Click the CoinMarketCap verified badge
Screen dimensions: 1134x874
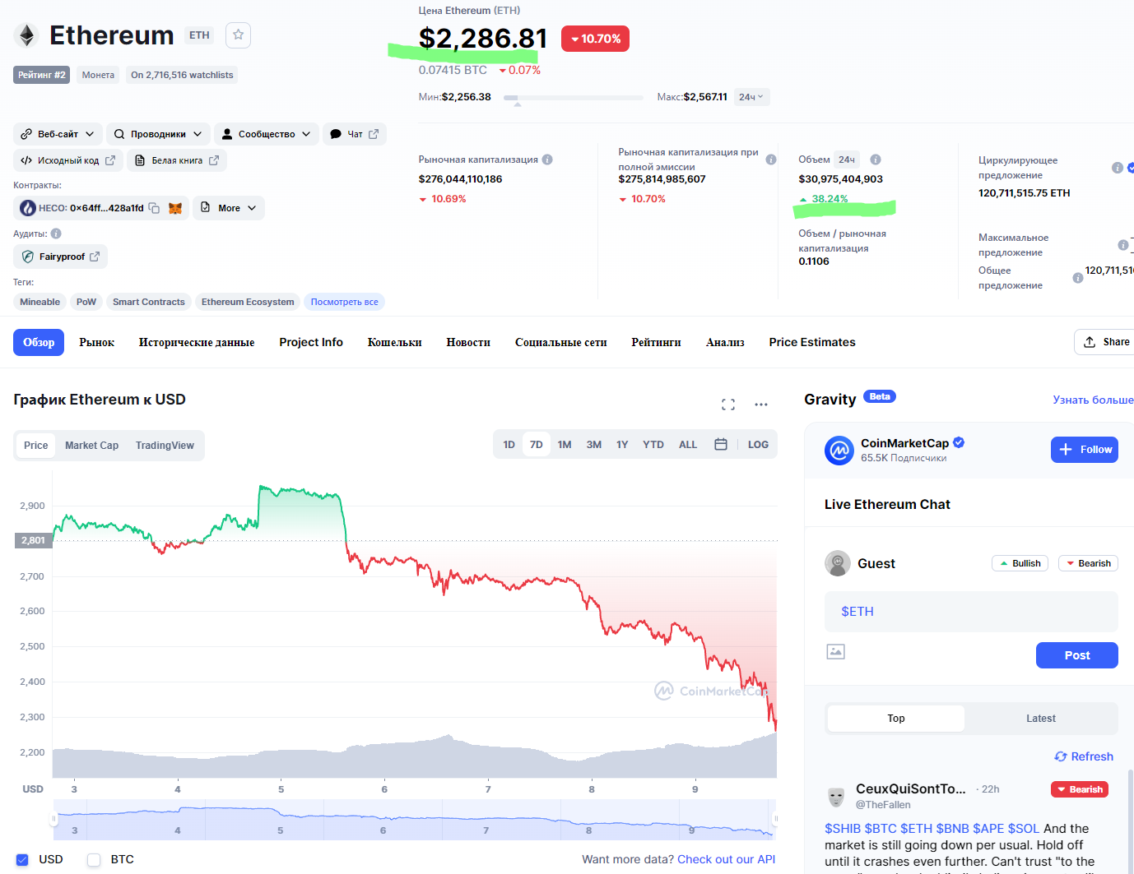coord(959,442)
